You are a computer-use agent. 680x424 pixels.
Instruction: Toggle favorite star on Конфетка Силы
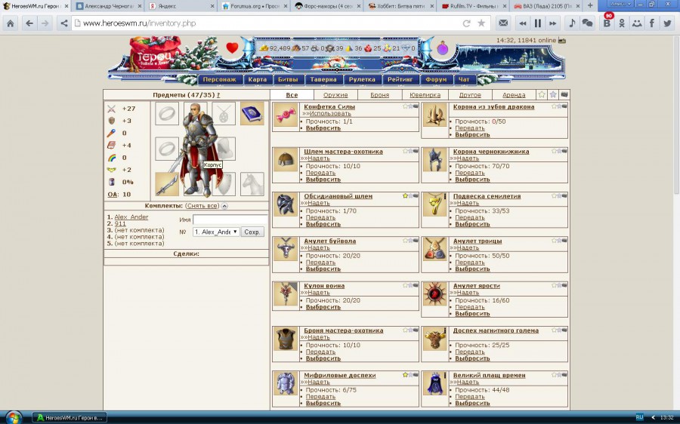[x=405, y=106]
